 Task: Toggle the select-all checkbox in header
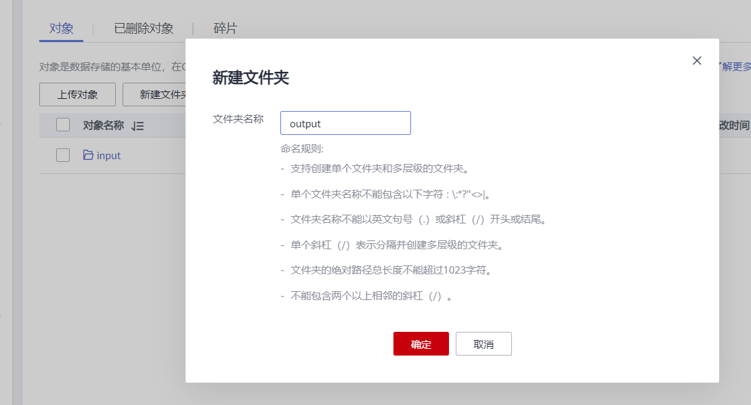click(x=63, y=125)
